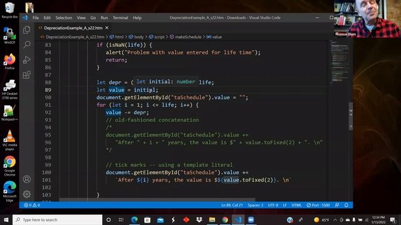The image size is (401, 225).
Task: Click the alert statement on line 84
Action: [183, 52]
